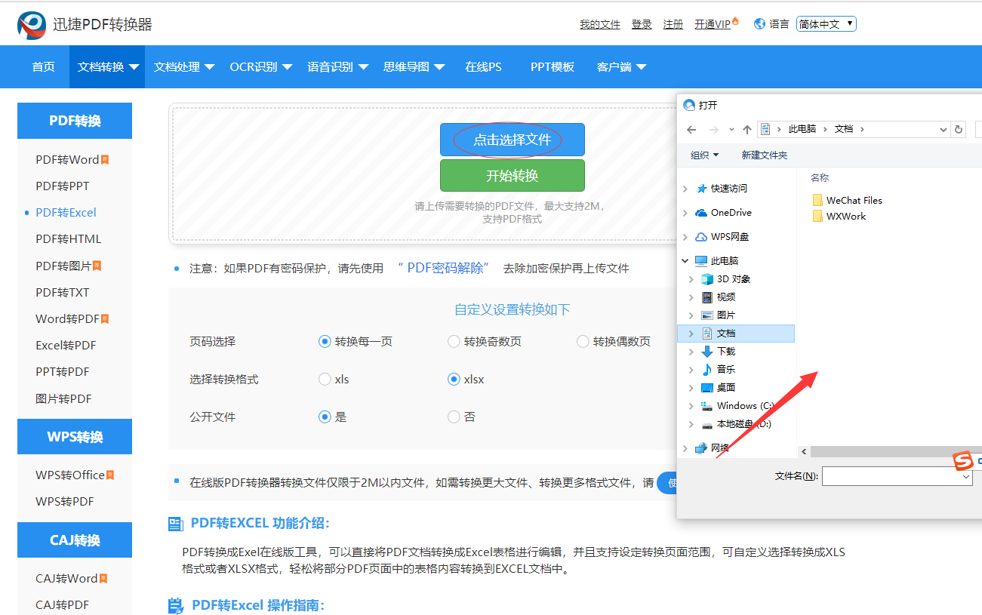Click the refresh icon beside address bar
The width and height of the screenshot is (982, 615).
pyautogui.click(x=959, y=130)
